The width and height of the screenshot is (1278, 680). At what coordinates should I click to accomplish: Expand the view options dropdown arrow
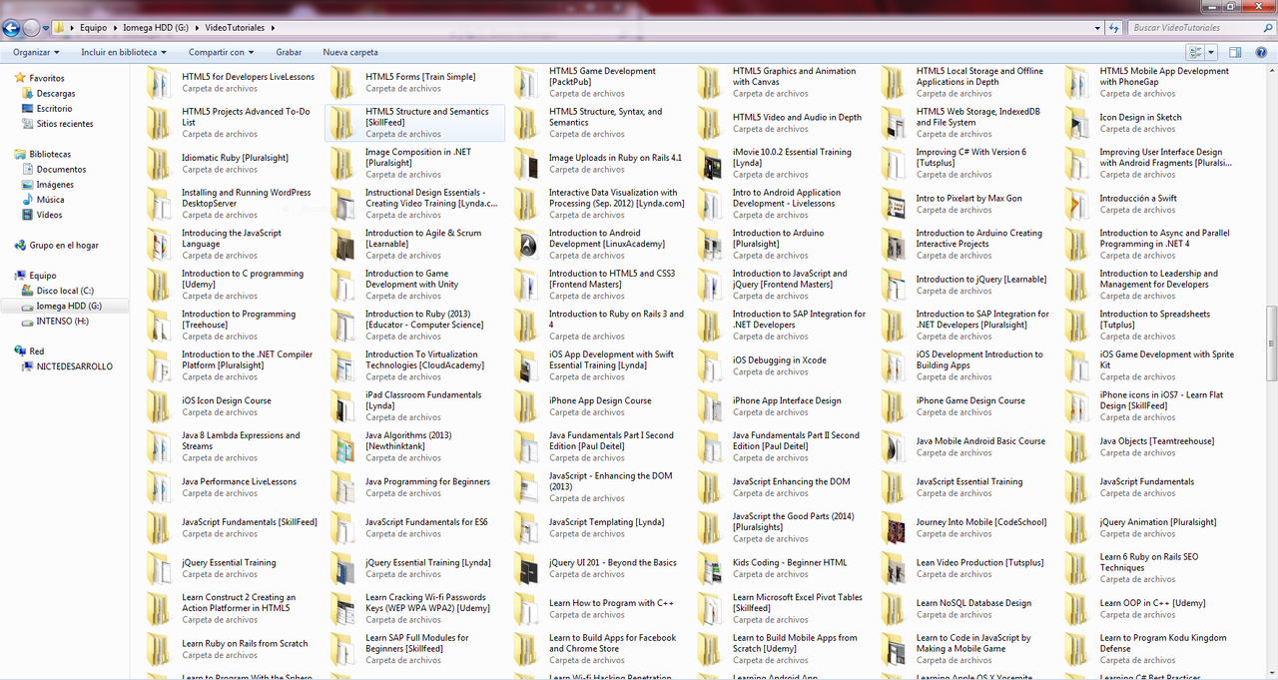(1211, 52)
